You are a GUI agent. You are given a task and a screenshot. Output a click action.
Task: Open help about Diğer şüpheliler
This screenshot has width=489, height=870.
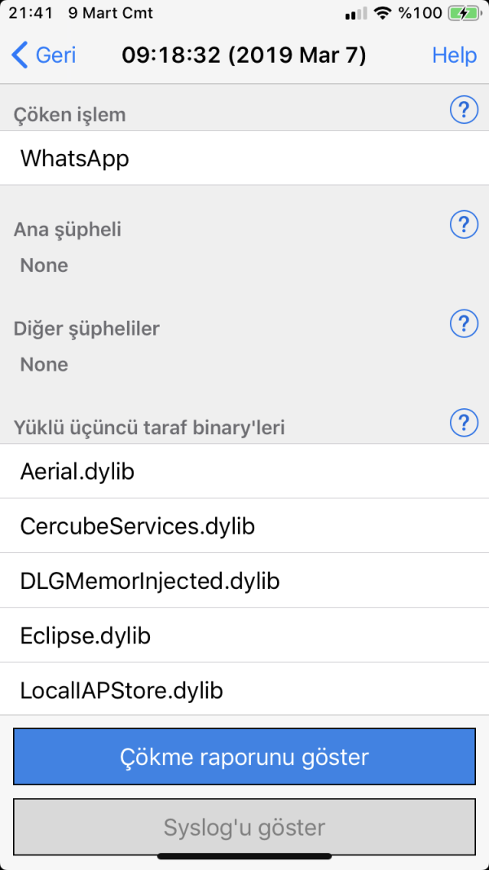[x=464, y=323]
